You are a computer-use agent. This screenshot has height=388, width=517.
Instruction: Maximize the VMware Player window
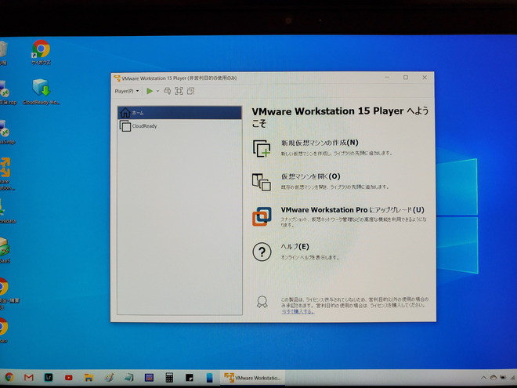406,77
